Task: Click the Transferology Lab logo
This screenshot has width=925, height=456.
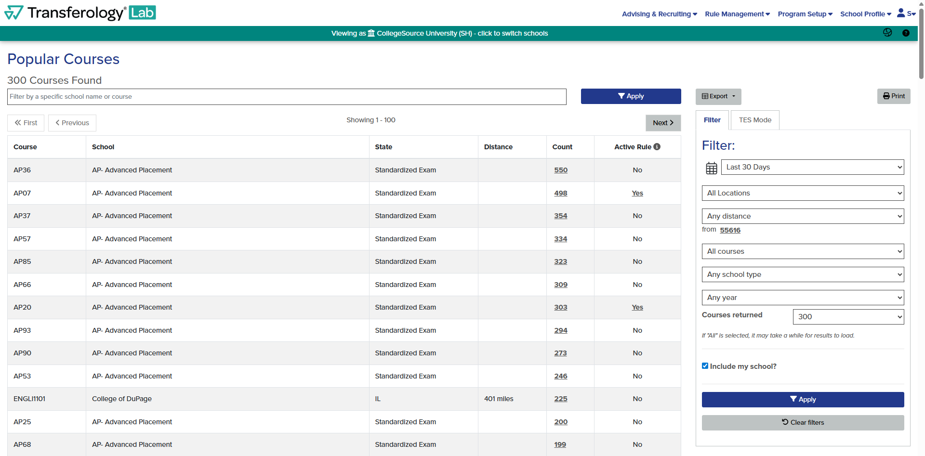Action: coord(79,13)
